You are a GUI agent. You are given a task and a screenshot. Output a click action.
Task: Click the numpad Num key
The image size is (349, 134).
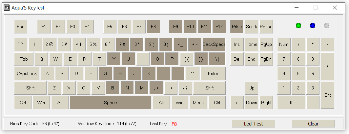tap(284, 44)
